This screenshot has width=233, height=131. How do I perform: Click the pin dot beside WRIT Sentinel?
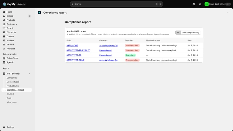(30, 74)
